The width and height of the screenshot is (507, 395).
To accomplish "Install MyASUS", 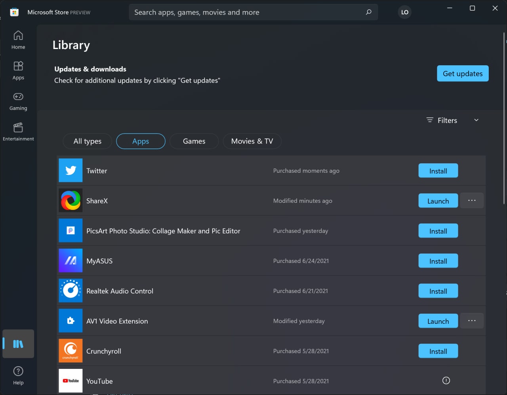I will coord(438,261).
